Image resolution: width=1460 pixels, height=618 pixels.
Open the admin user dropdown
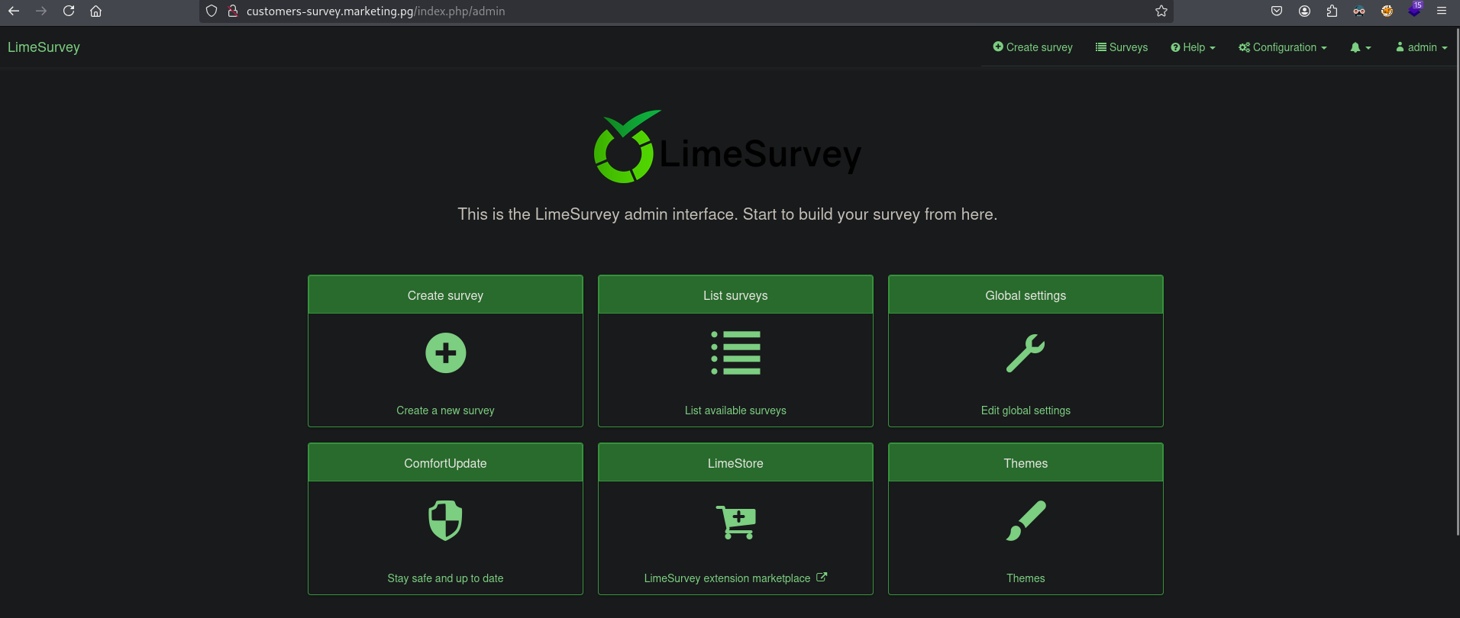(1421, 47)
